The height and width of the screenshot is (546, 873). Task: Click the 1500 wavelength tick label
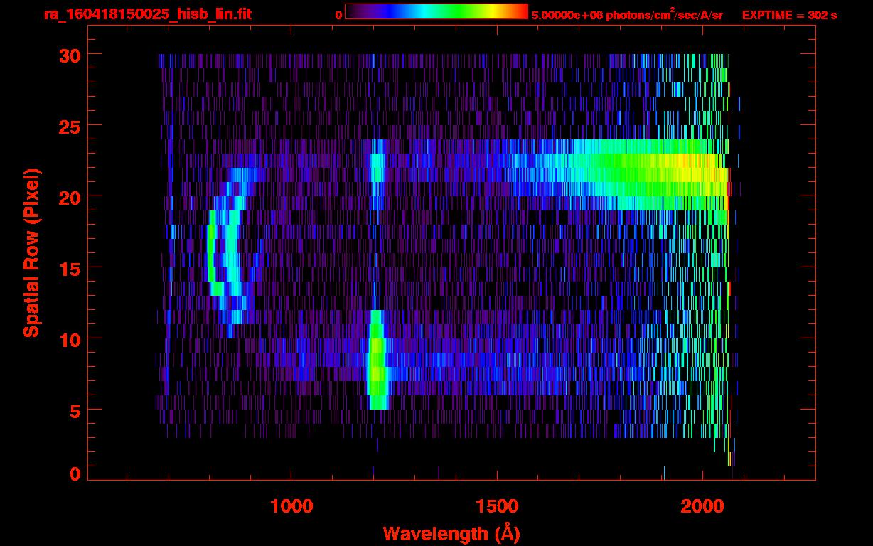tap(496, 505)
